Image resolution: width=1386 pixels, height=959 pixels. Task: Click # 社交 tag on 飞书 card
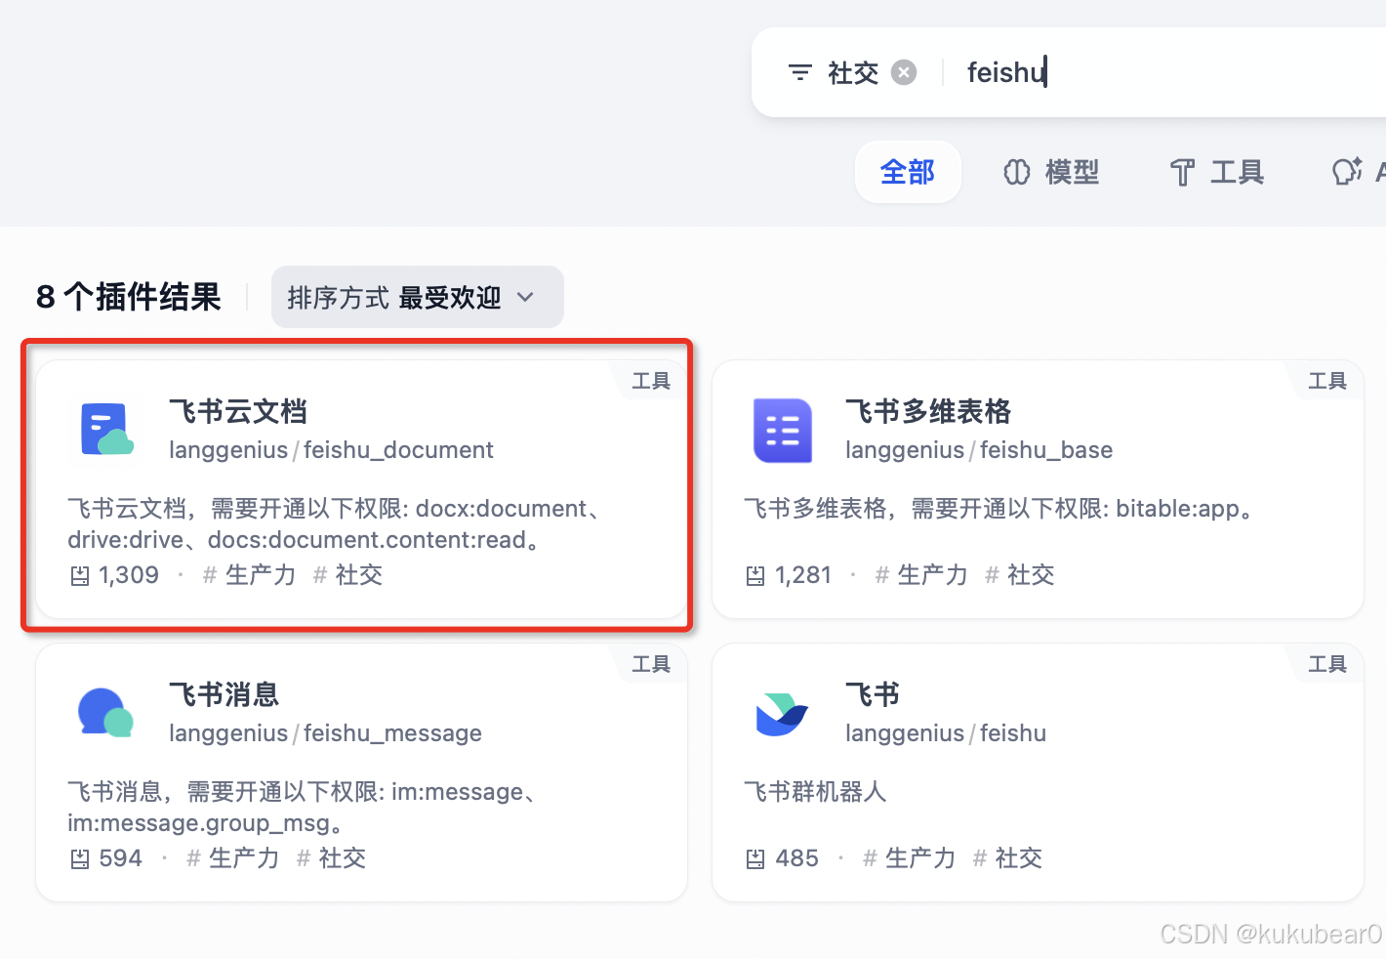tap(1007, 858)
